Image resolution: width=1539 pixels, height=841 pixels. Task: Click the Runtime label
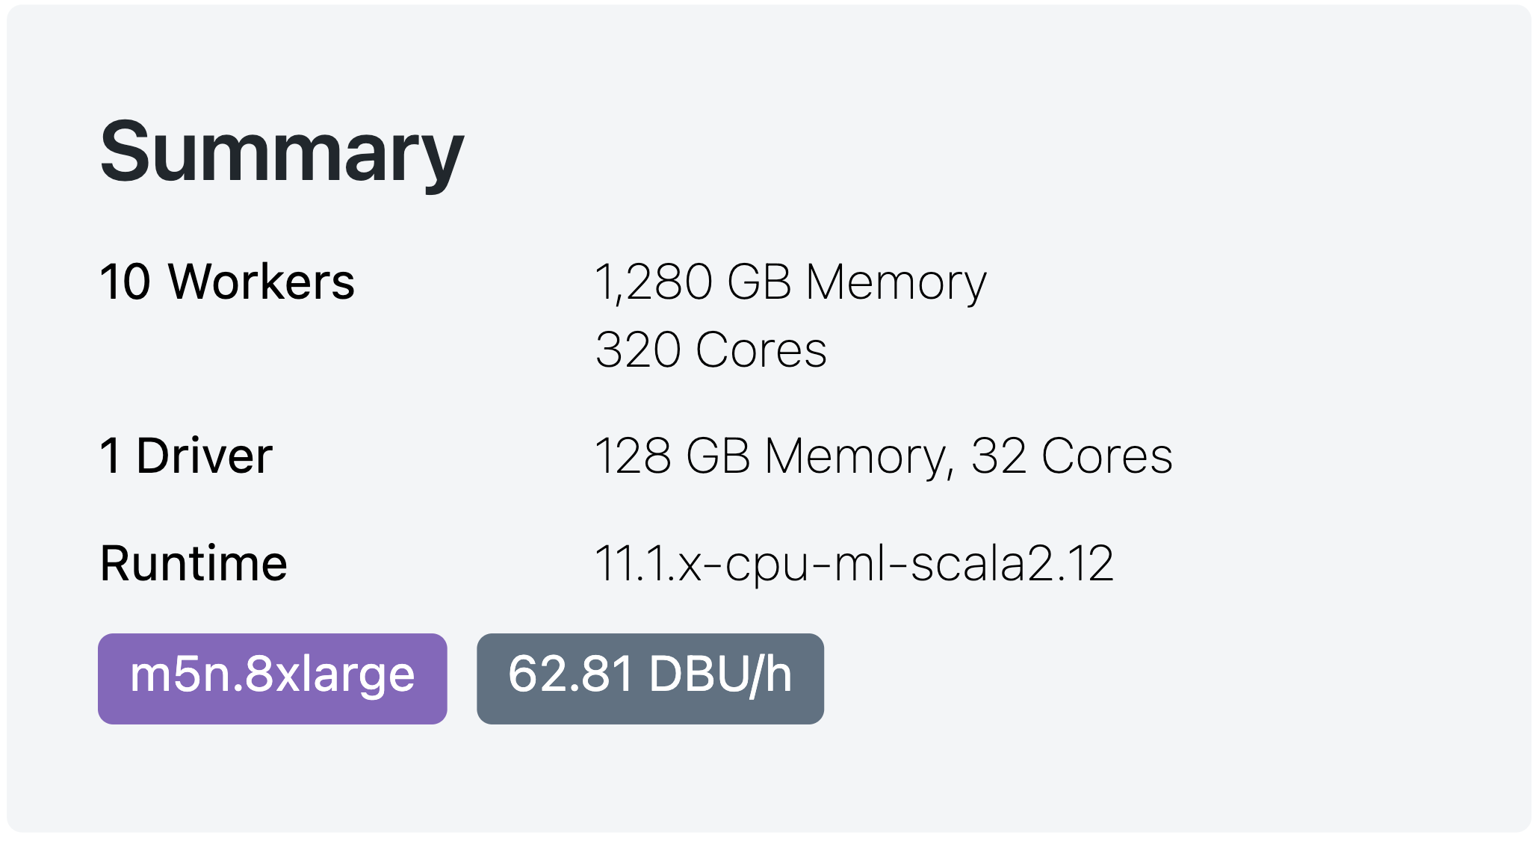click(x=193, y=563)
